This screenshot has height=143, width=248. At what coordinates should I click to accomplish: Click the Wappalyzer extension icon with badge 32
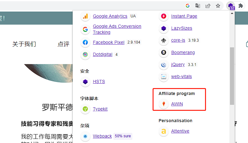[x=231, y=6]
